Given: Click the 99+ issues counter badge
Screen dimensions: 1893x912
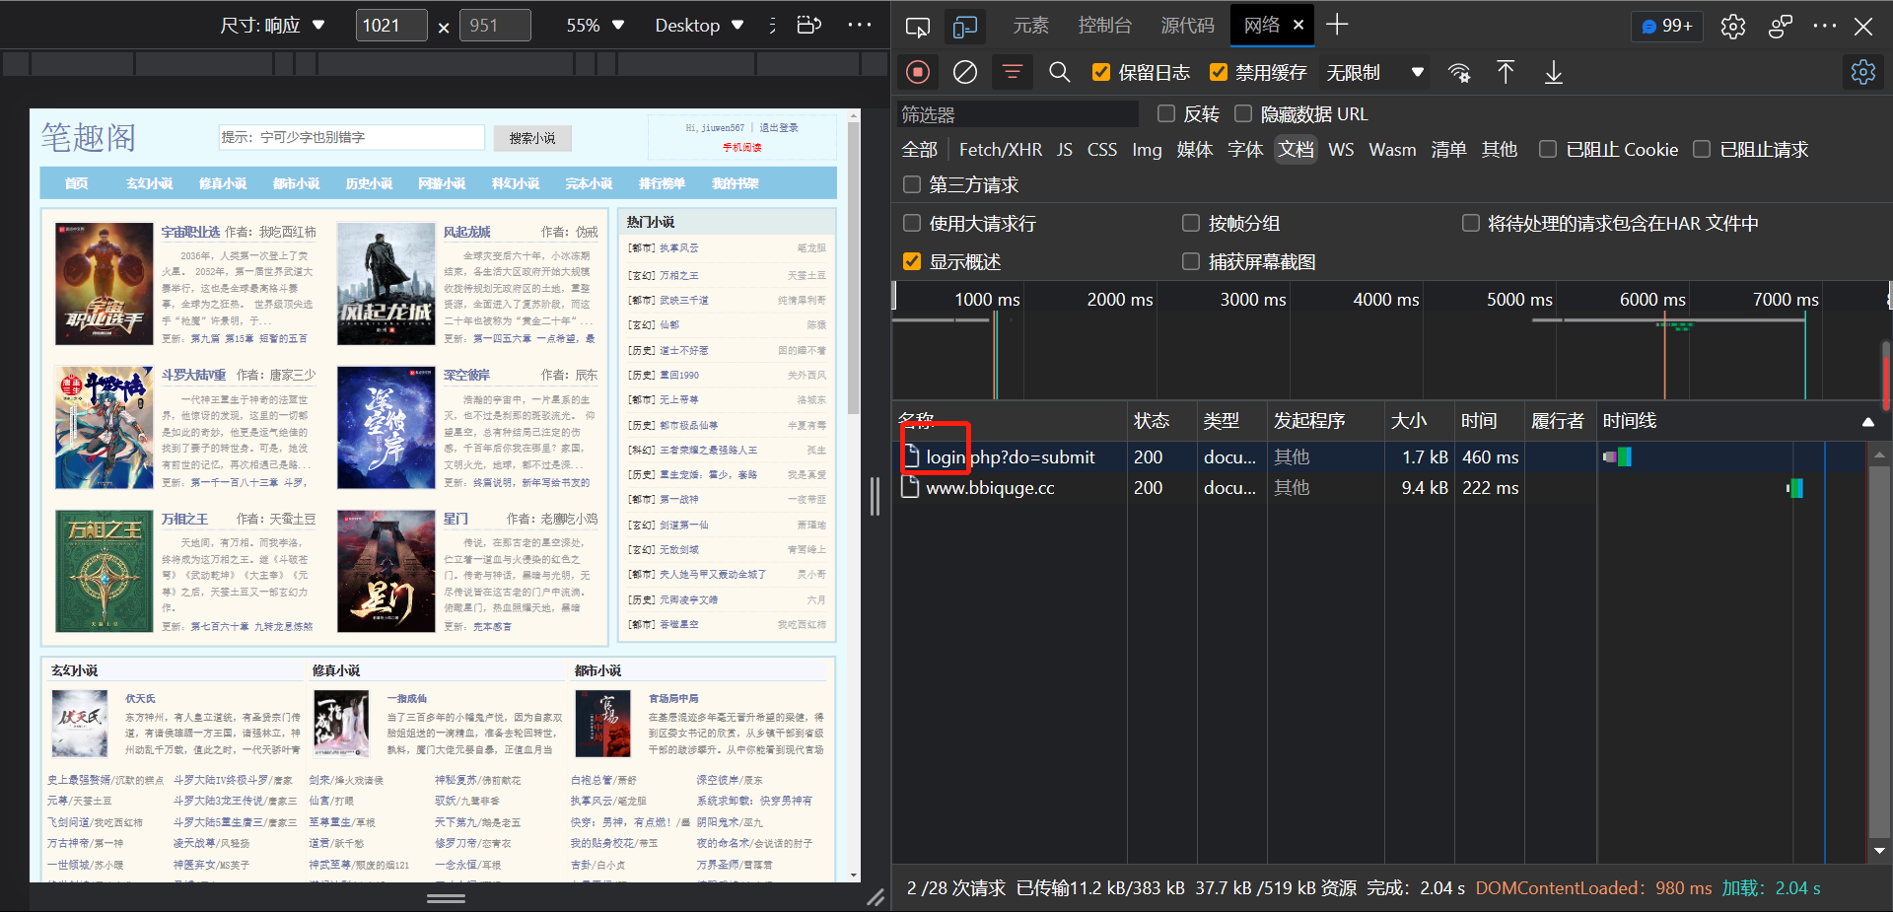Looking at the screenshot, I should pos(1666,27).
